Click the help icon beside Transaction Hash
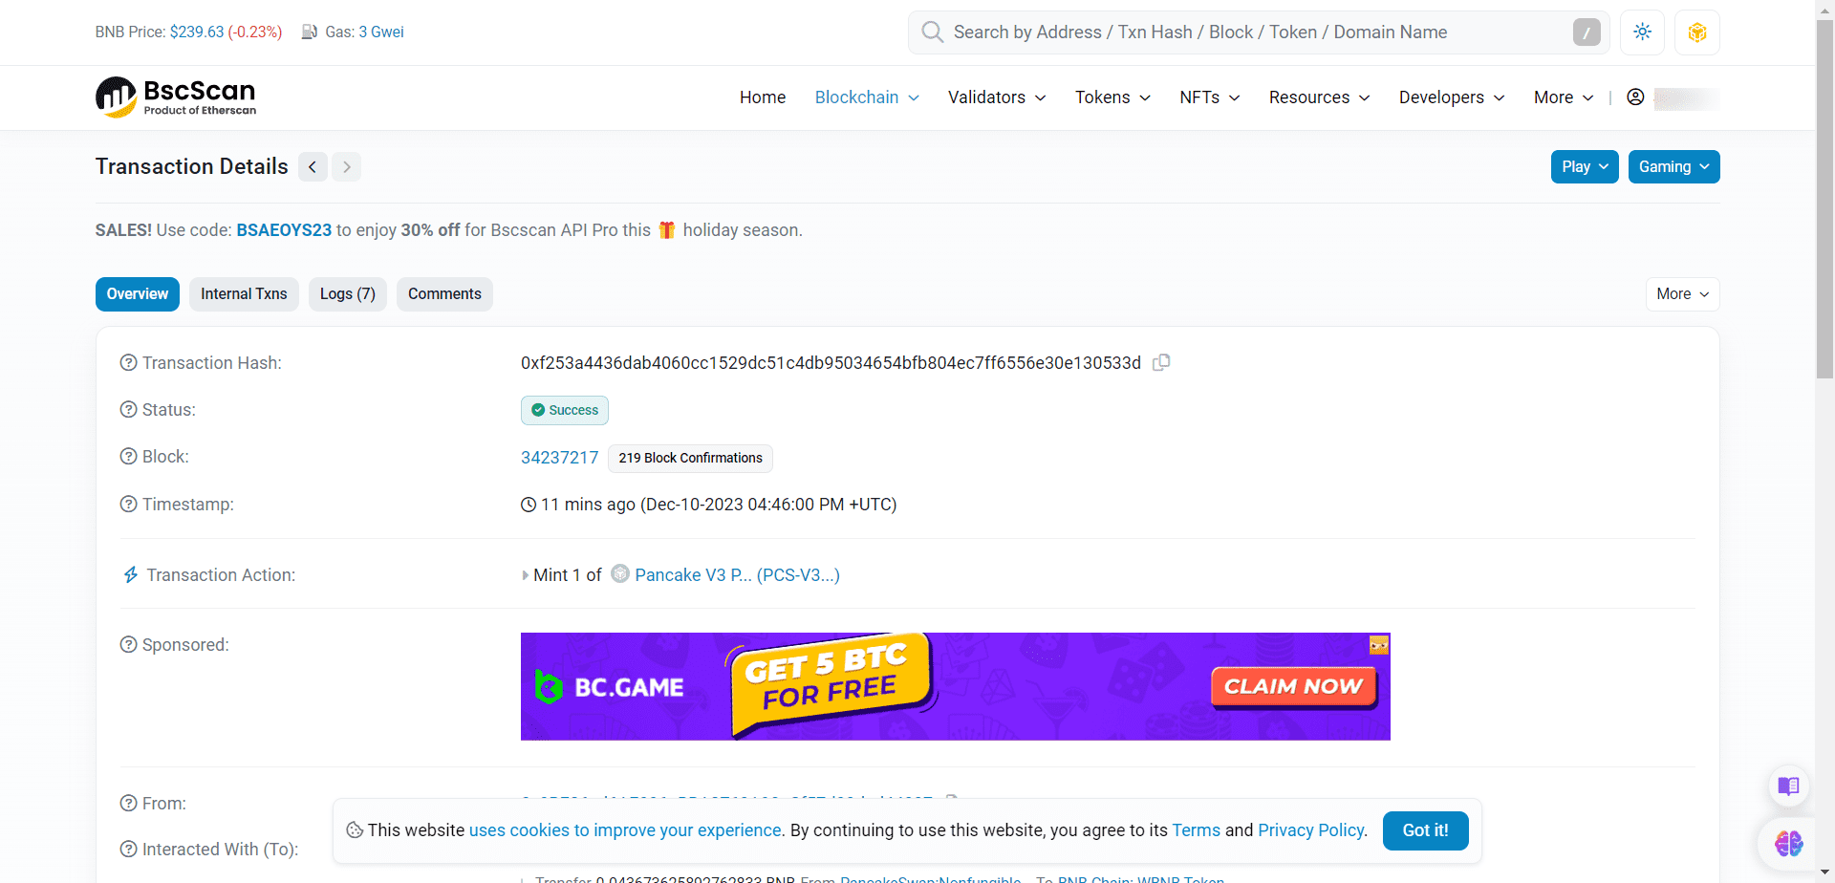1835x883 pixels. [128, 363]
